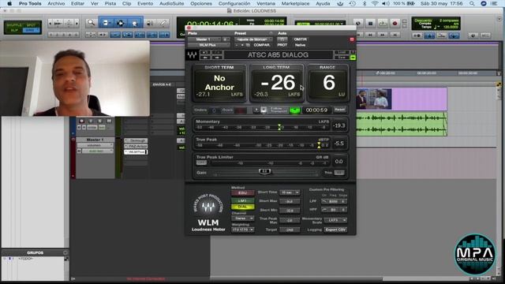Open the AudioSuite menu
This screenshot has height=284, width=505.
172,3
